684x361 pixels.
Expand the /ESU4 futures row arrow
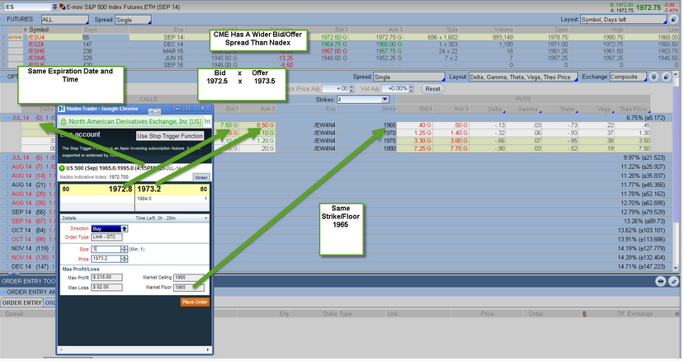[x=4, y=37]
